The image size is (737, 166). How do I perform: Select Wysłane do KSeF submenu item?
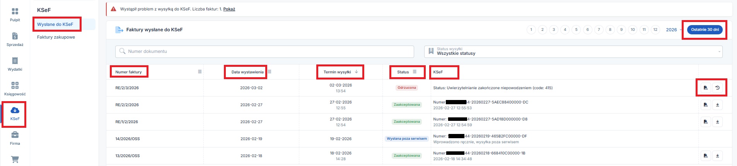click(x=55, y=24)
